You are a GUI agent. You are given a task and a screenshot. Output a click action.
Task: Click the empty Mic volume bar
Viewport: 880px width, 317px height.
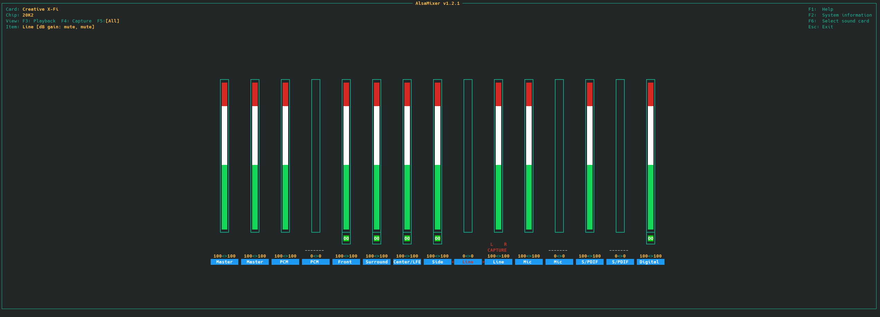click(559, 156)
